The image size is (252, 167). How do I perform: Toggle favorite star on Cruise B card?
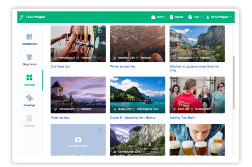click(160, 82)
